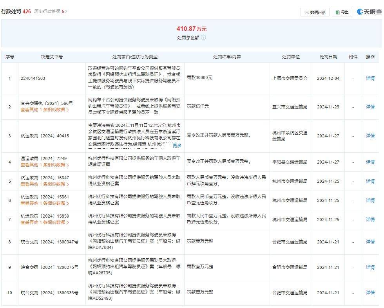
Task: Click the 数据纠错 data correction button
Action: [315, 12]
